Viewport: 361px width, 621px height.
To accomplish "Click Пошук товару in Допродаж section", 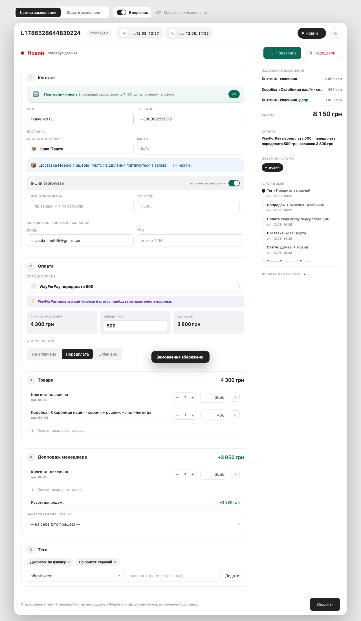I will pyautogui.click(x=135, y=490).
